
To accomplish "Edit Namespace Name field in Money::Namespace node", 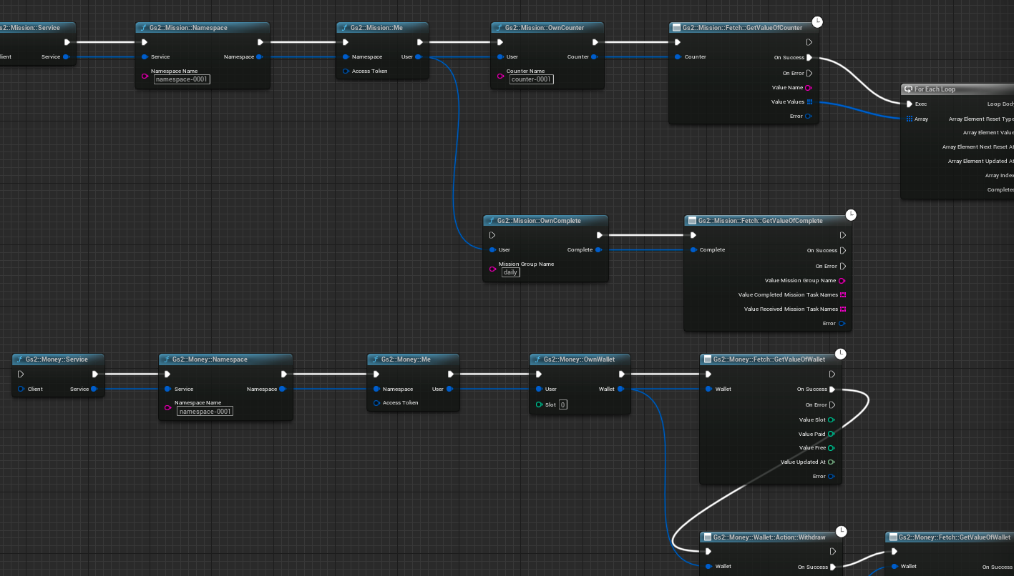I will [x=205, y=411].
